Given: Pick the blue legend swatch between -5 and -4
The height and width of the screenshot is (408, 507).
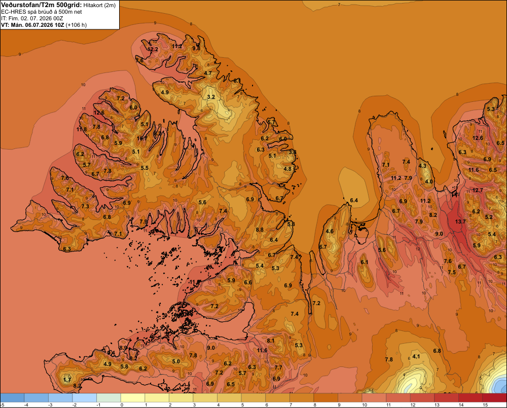Looking at the screenshot, I should click(12, 398).
